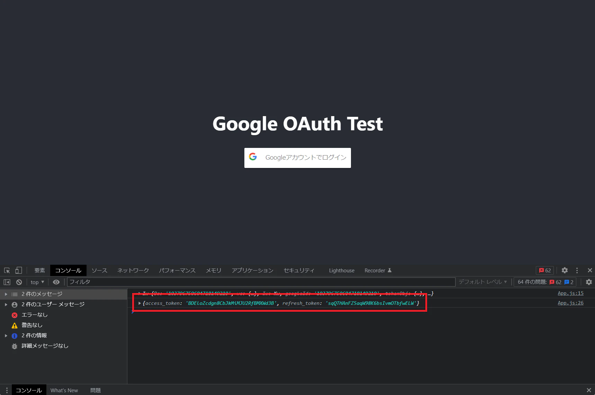This screenshot has height=395, width=595.
Task: Click the list icon beside 2 件のメッセージ
Action: pyautogui.click(x=15, y=294)
